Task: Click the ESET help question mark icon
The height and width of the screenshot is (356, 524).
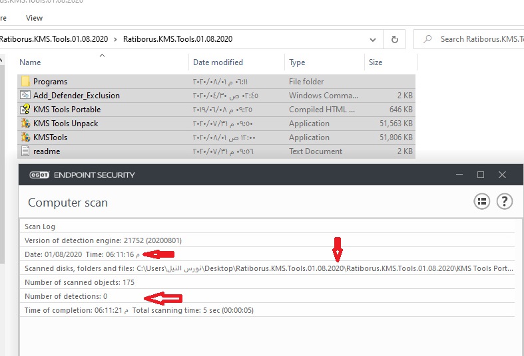Action: pyautogui.click(x=504, y=202)
